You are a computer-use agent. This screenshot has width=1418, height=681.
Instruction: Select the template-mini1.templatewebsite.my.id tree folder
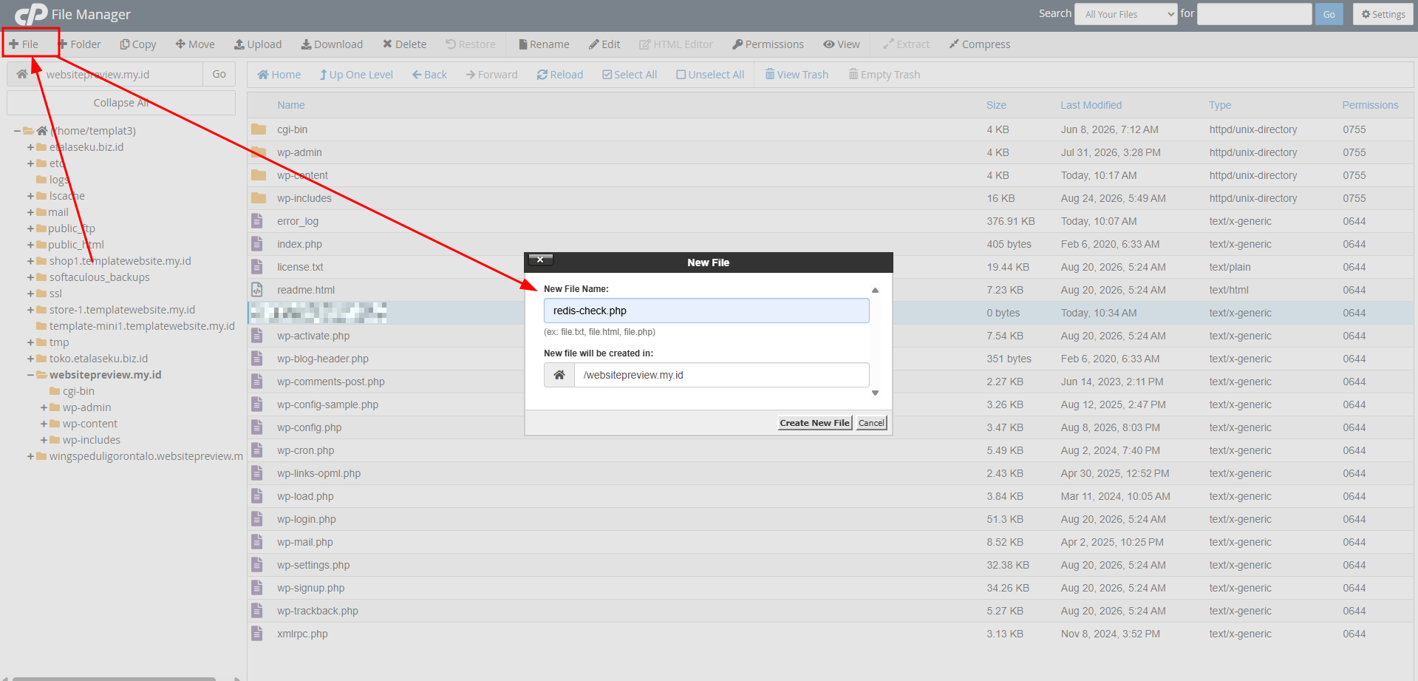(142, 326)
